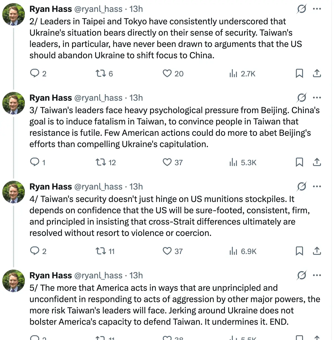334x340 pixels.
Task: Open more options menu on 2/ tweet
Action: [317, 9]
